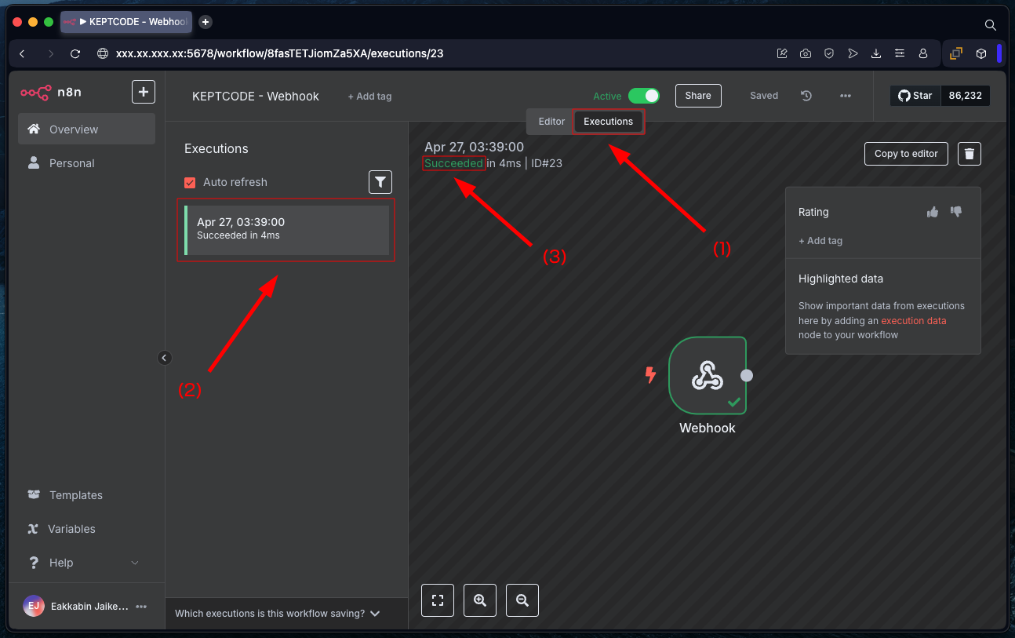The height and width of the screenshot is (638, 1015).
Task: Open the executions filter funnel icon
Action: [380, 182]
